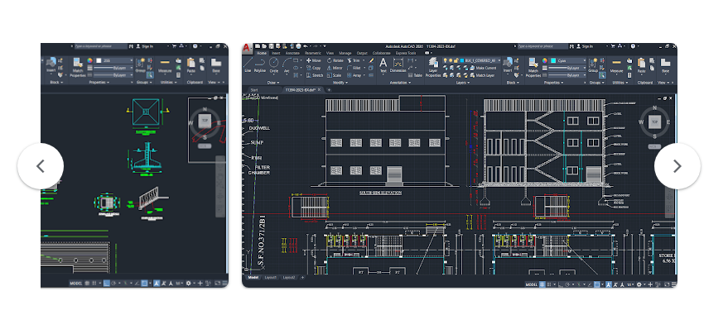The image size is (728, 310).
Task: Click the Group icon in right window
Action: coord(592,64)
